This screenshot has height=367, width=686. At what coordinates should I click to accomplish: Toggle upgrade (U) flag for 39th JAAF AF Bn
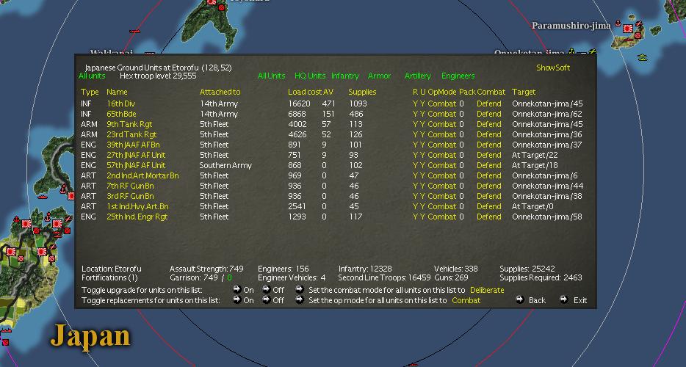pyautogui.click(x=422, y=145)
